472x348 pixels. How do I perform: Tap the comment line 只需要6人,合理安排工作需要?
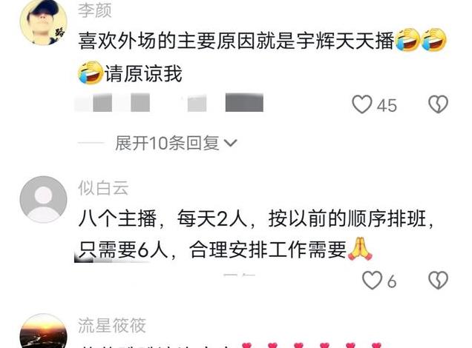coord(212,250)
